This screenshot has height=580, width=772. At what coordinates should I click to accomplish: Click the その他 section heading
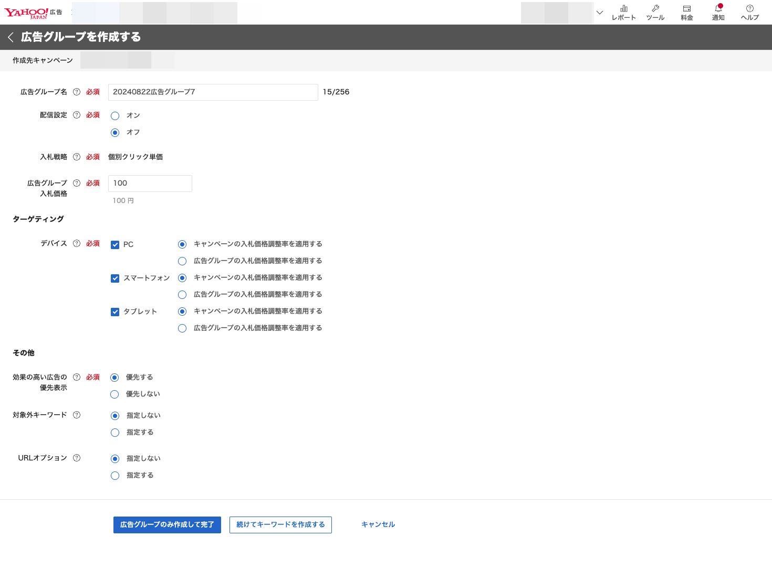click(24, 353)
